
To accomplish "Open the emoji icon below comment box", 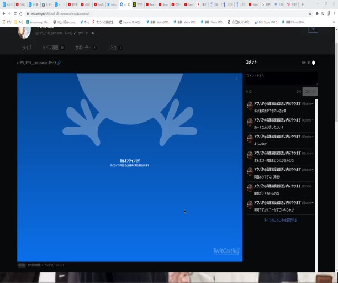I will tap(247, 92).
